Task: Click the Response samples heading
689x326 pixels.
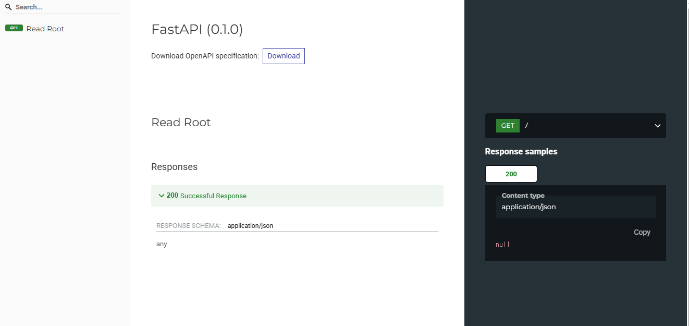Action: click(x=521, y=152)
